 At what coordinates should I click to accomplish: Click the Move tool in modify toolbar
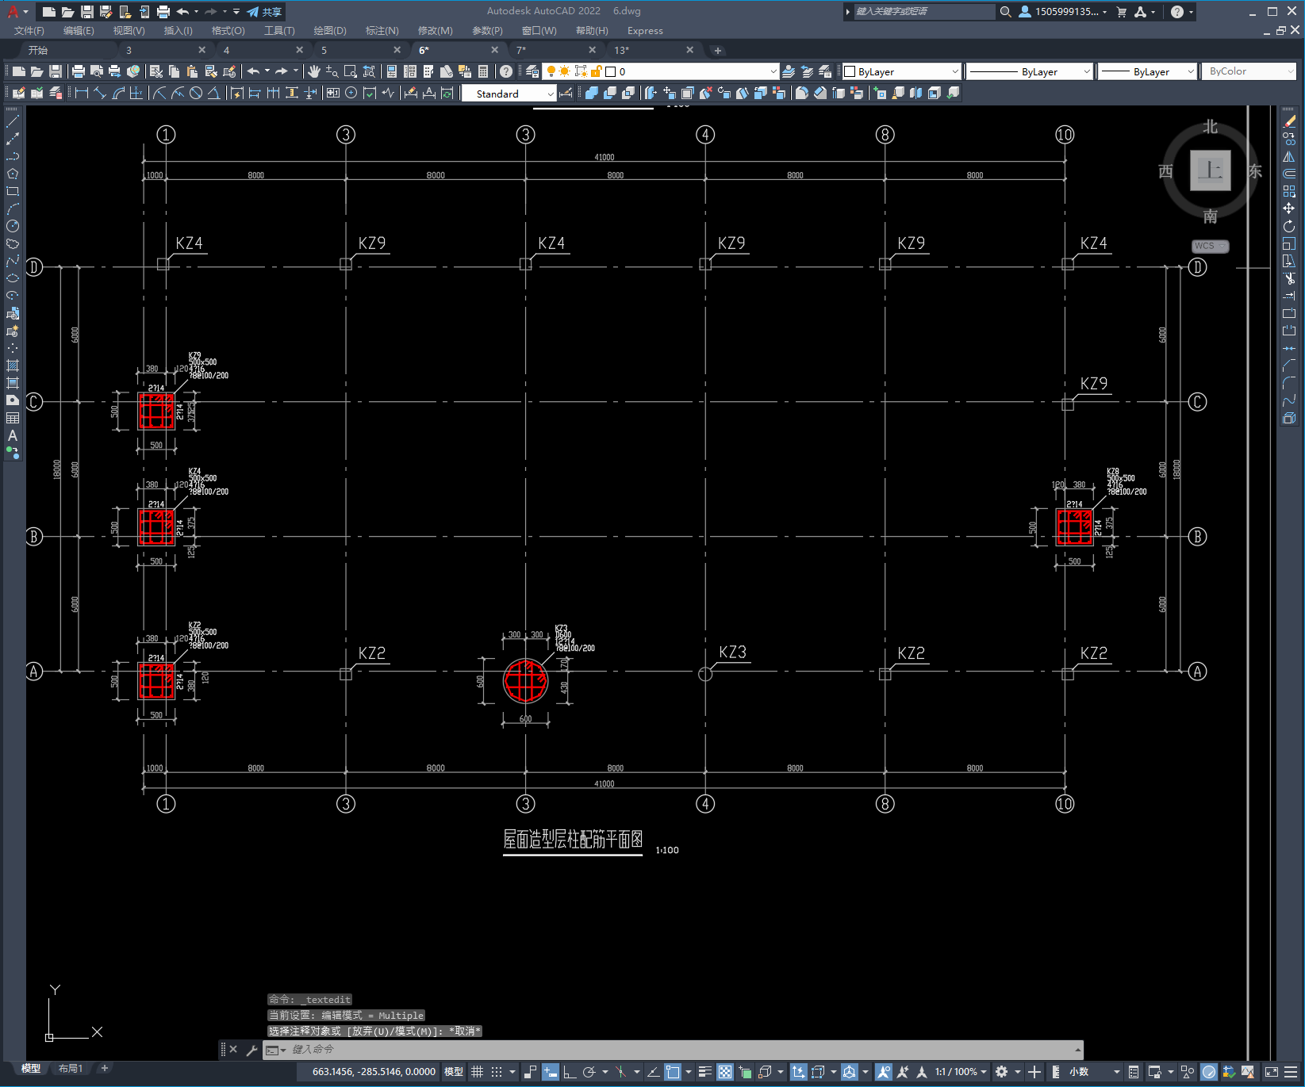pos(1289,209)
